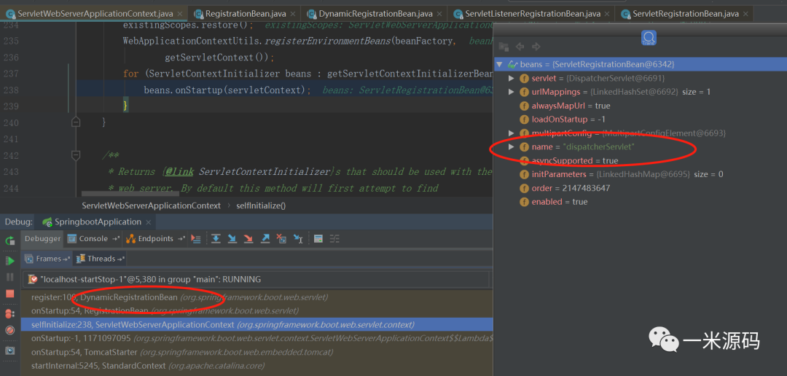The height and width of the screenshot is (376, 787).
Task: Open the Console debug tab
Action: [x=93, y=239]
